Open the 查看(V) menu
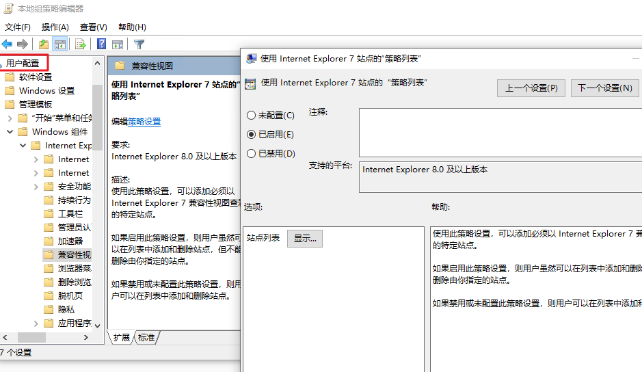642x372 pixels. [94, 27]
